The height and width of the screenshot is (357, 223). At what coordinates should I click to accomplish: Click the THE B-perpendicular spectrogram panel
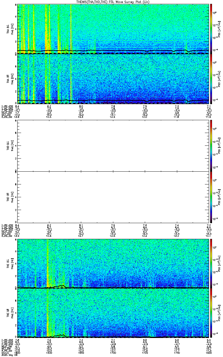click(113, 263)
